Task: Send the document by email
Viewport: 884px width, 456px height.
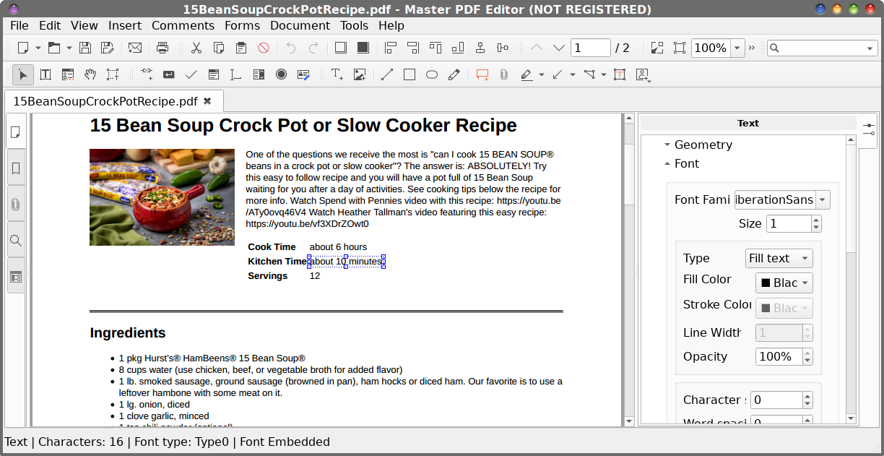Action: (x=135, y=48)
